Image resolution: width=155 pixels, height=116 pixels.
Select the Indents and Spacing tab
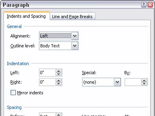click(26, 16)
